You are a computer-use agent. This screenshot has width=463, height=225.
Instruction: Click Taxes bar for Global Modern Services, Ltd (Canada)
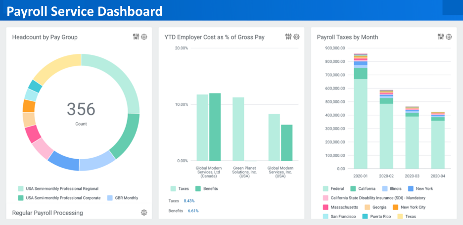pos(203,128)
